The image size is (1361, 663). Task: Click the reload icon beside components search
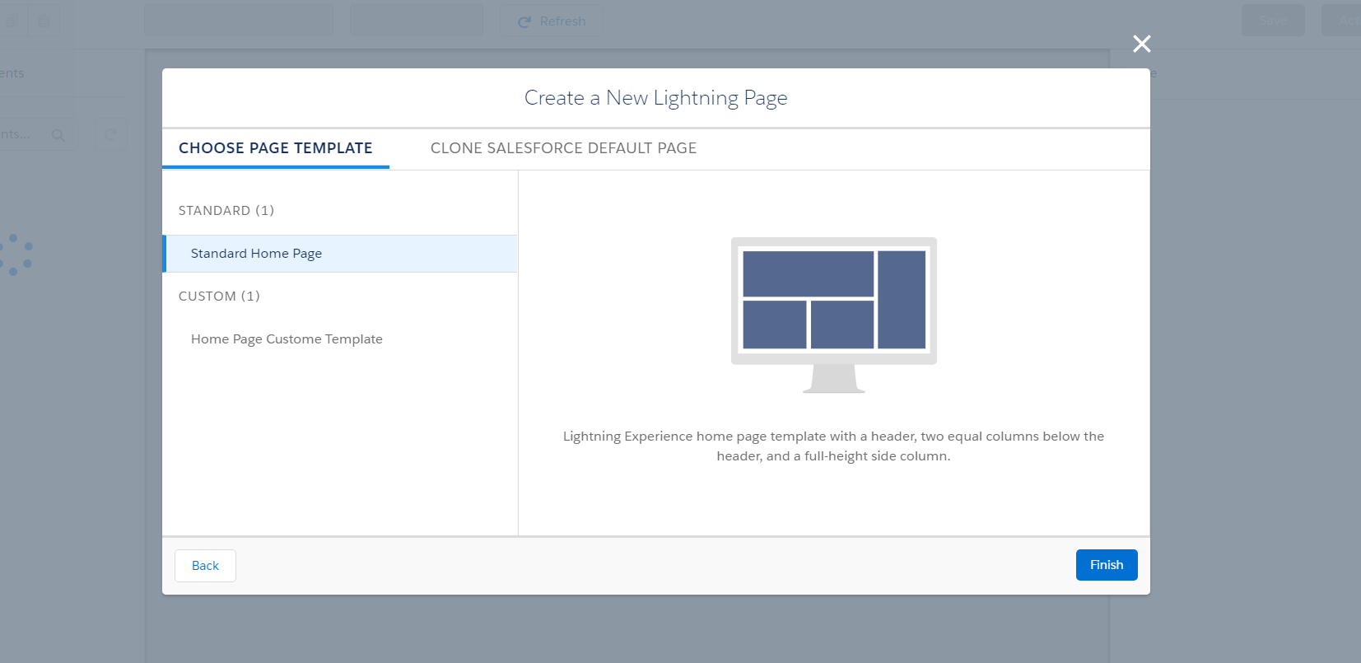pyautogui.click(x=110, y=134)
